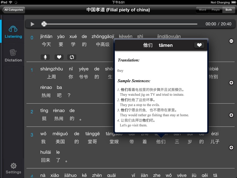Tap the word 爷爷 in sentence 1
Viewport: 237px width, 178px height.
click(84, 77)
